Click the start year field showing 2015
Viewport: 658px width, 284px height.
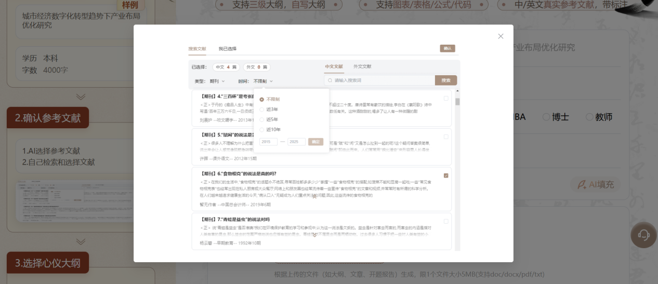pyautogui.click(x=268, y=142)
